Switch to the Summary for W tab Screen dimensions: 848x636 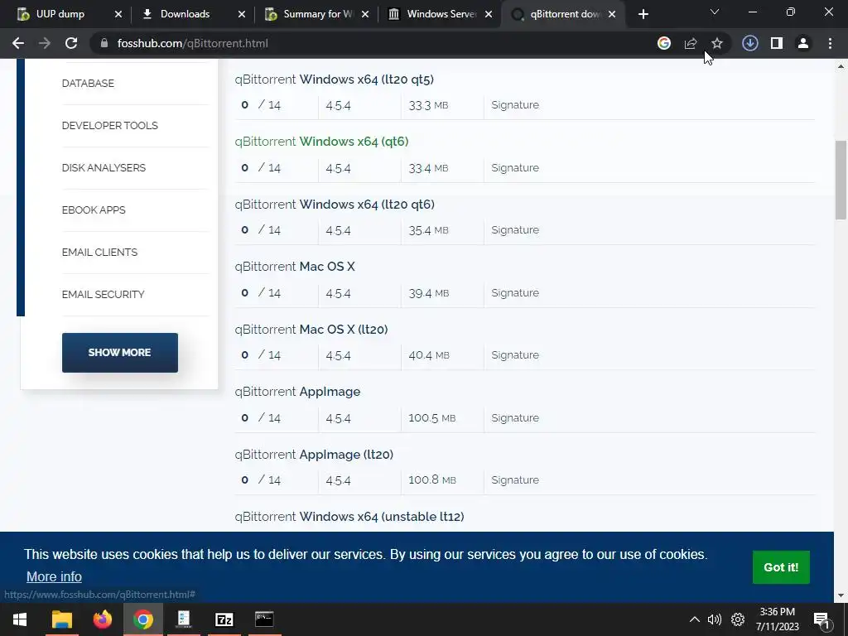[310, 14]
